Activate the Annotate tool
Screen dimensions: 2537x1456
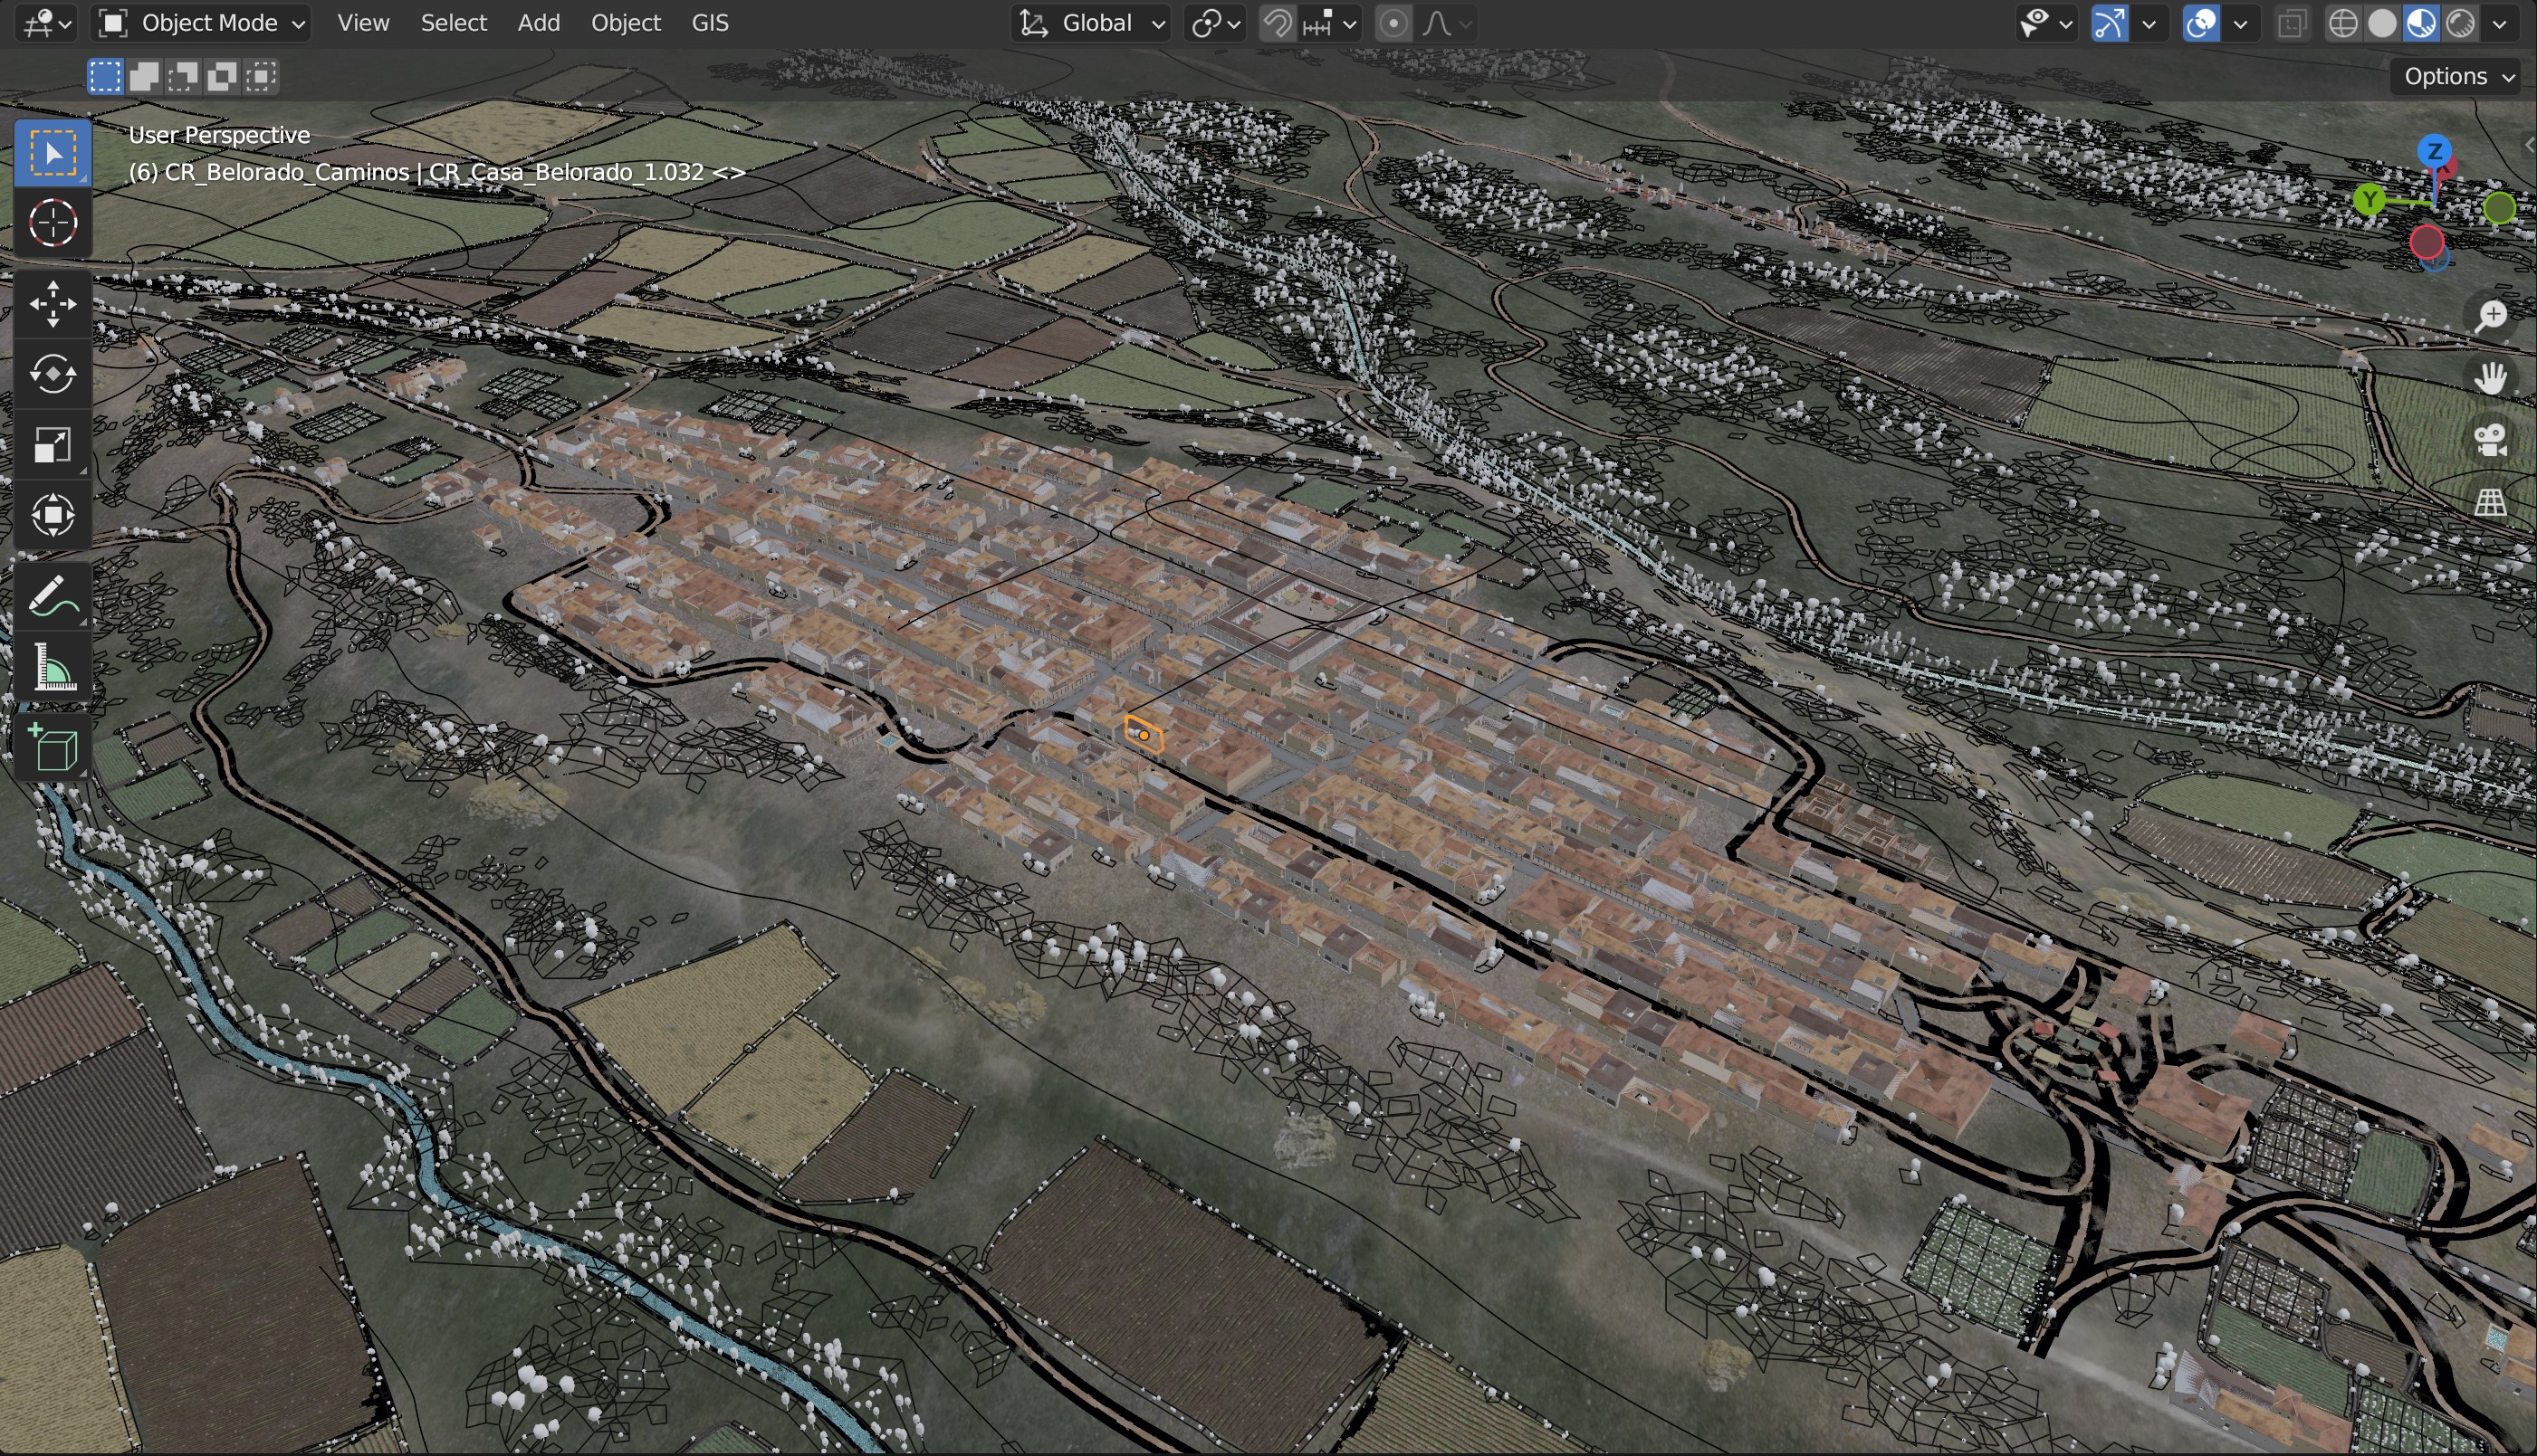tap(52, 597)
